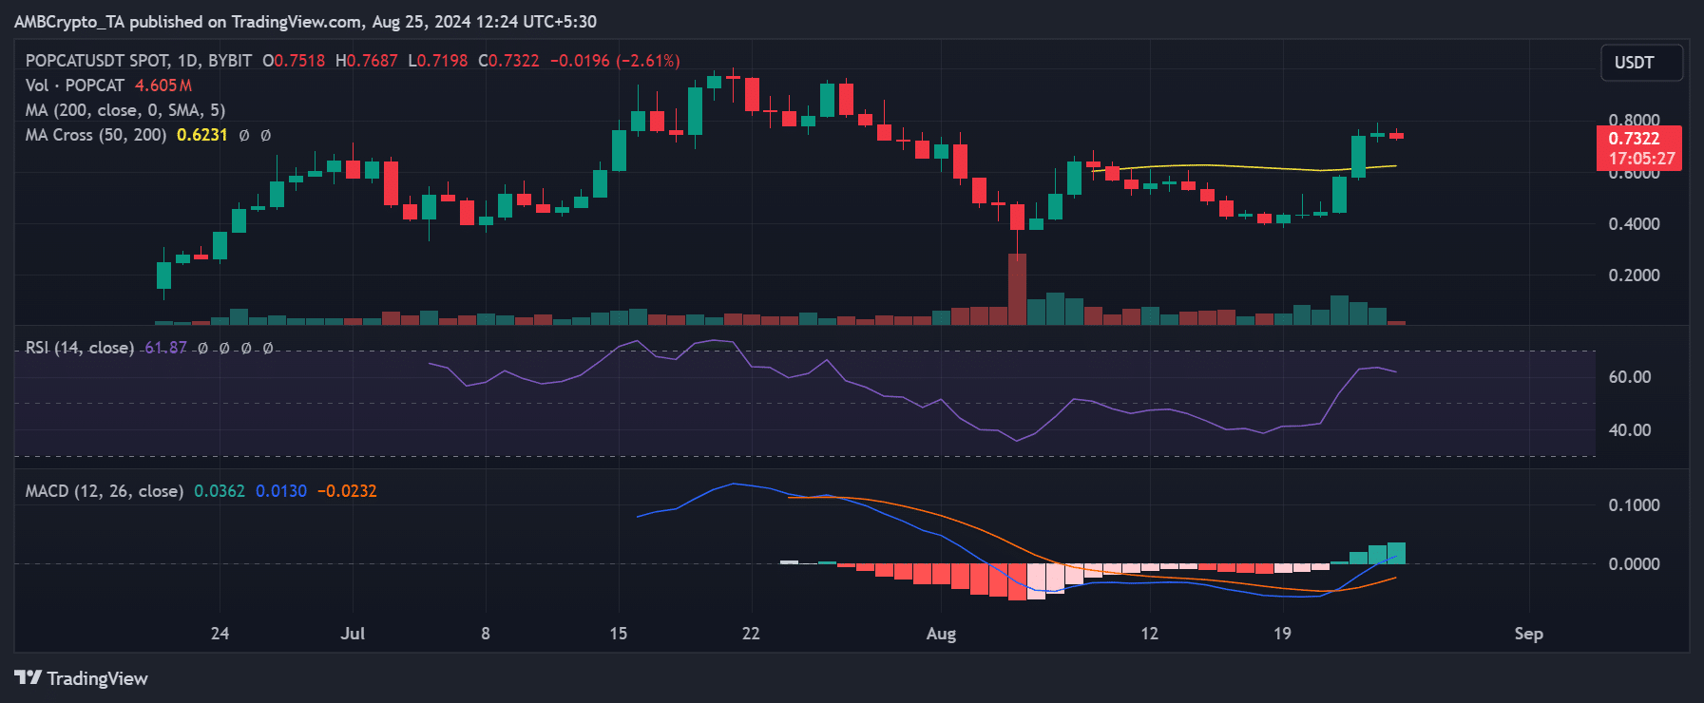Click the MA (200, close, 0, SMA, 5) legend
The width and height of the screenshot is (1704, 703).
125,110
